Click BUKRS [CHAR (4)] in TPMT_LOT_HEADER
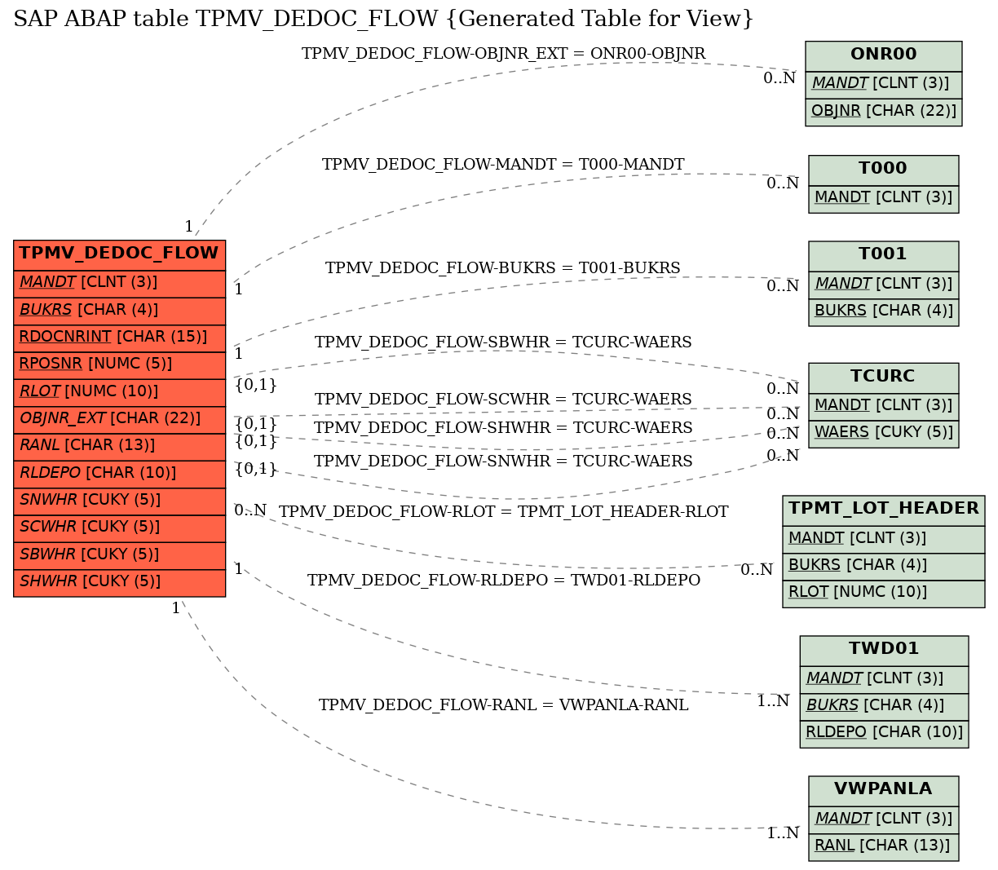The width and height of the screenshot is (998, 870). coord(884,566)
